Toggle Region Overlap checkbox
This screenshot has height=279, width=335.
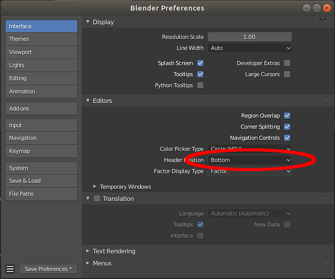[x=287, y=116]
